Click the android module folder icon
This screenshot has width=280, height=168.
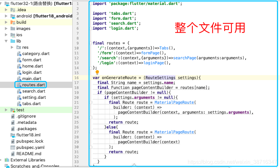coord(13,16)
